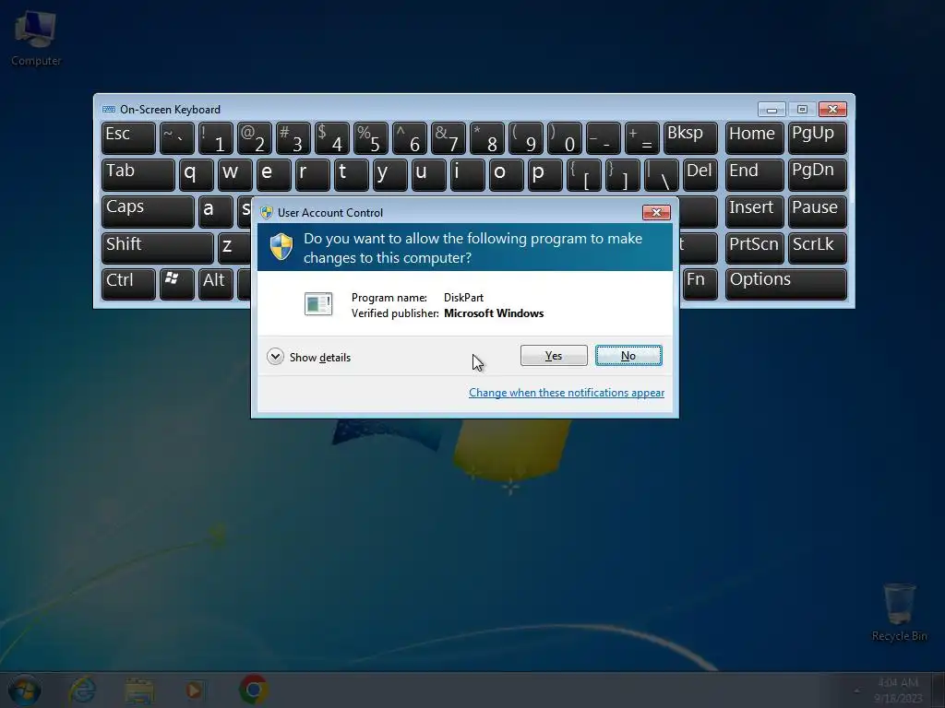945x708 pixels.
Task: Click the z key on keyboard
Action: [235, 248]
